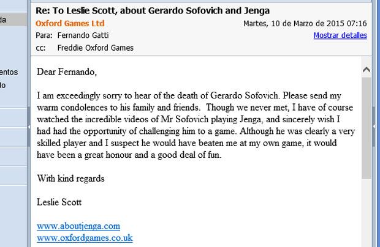
Task: Click the scrollbar track below the thumb
Action: point(366,208)
